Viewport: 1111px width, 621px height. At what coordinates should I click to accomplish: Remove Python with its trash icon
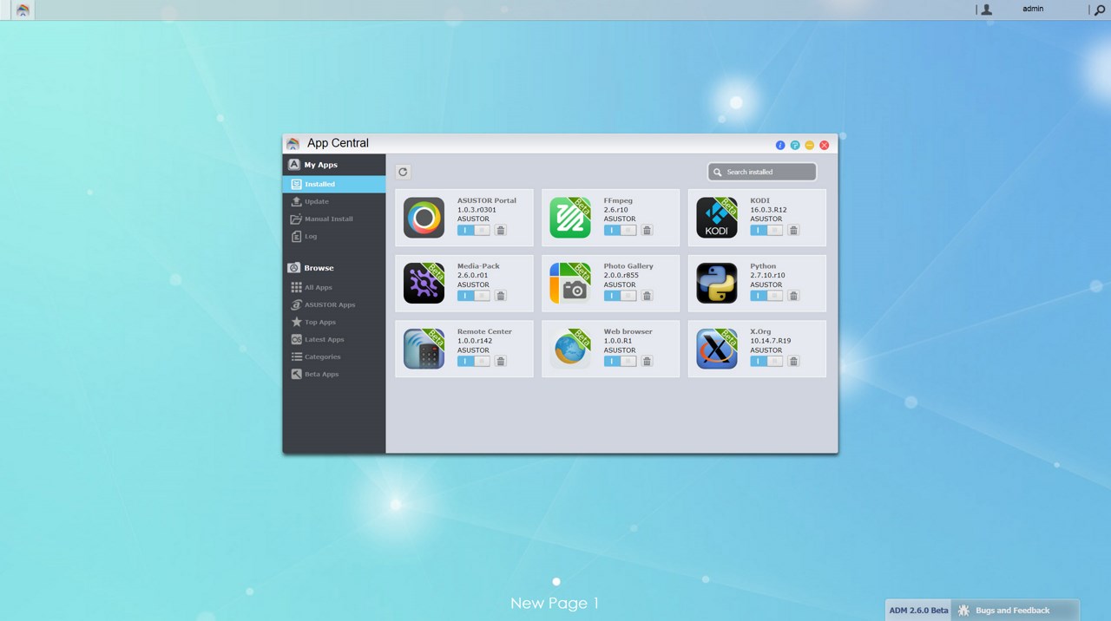point(793,296)
